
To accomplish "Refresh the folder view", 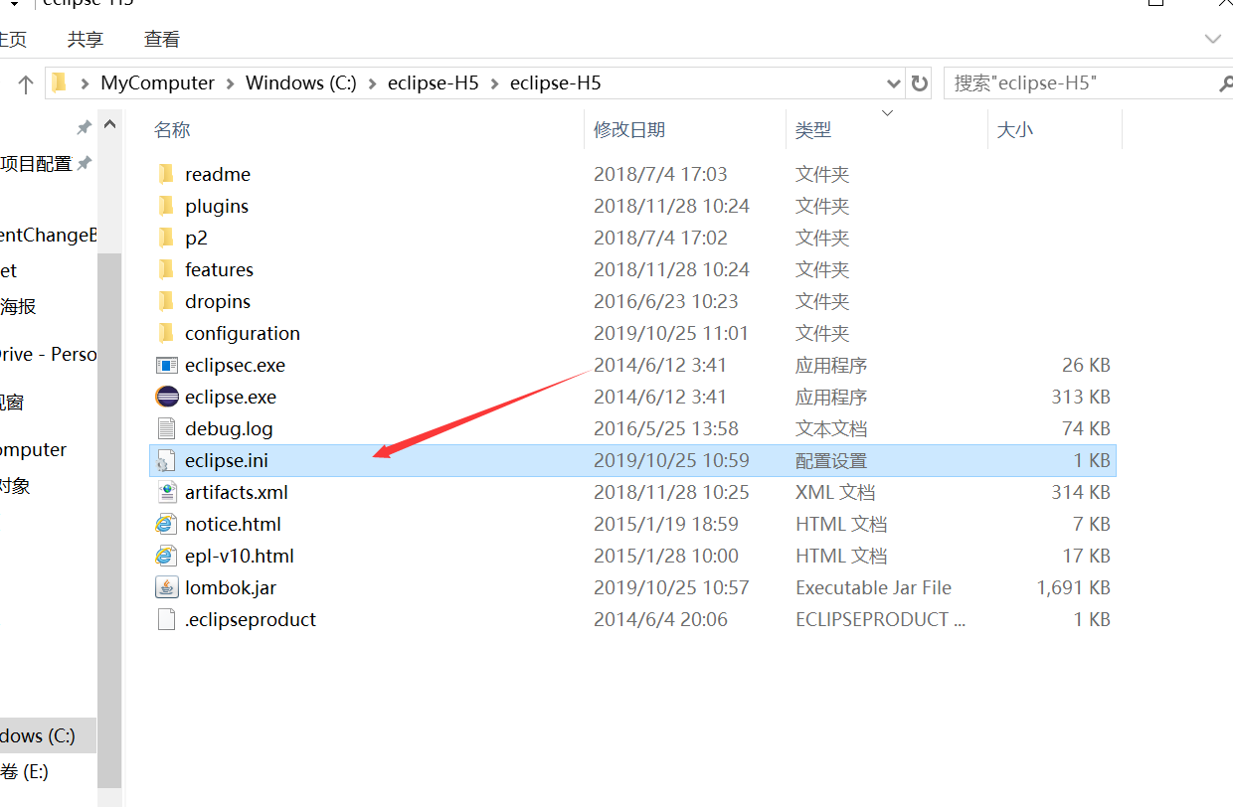I will [921, 82].
